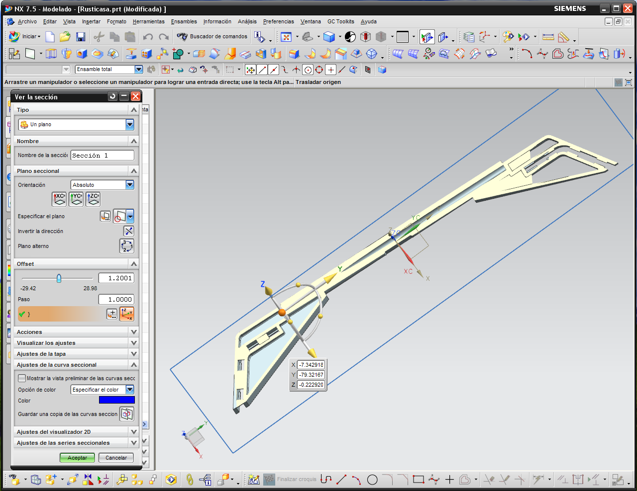Click the blue Color swatch

point(116,400)
